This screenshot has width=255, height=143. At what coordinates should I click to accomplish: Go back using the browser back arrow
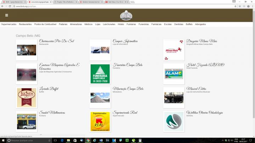pos(2,6)
